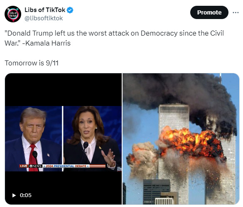Image resolution: width=243 pixels, height=207 pixels.
Task: Visit the @libsoftiktok handle link
Action: pos(44,18)
